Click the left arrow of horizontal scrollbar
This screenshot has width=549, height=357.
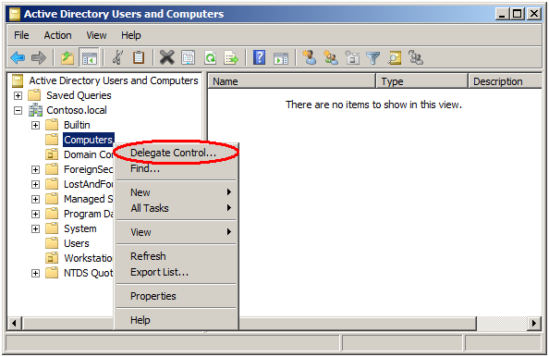[14, 323]
